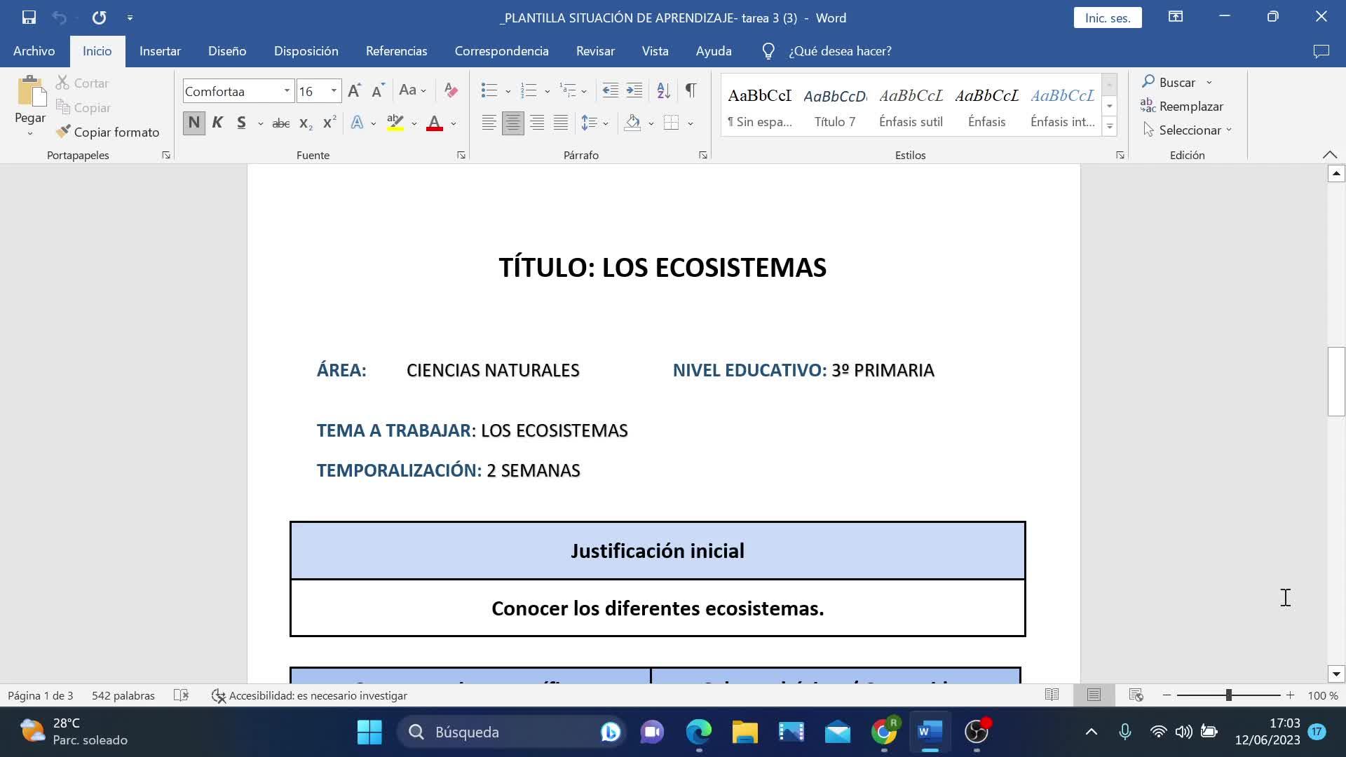Click the 542 palabras word count
Screen dimensions: 1346x757
pyautogui.click(x=123, y=695)
